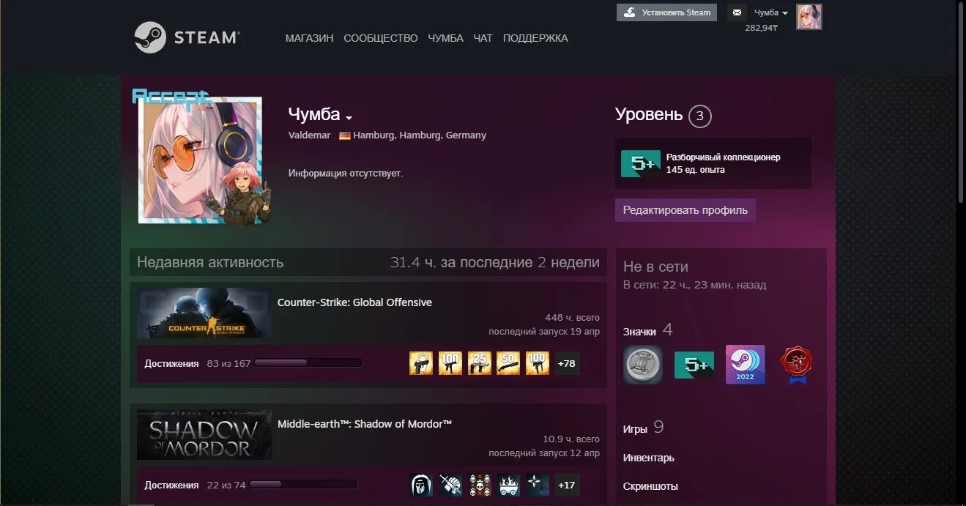The height and width of the screenshot is (506, 966).
Task: Click the hooded figure Shadow of Mordor achievement
Action: (421, 484)
